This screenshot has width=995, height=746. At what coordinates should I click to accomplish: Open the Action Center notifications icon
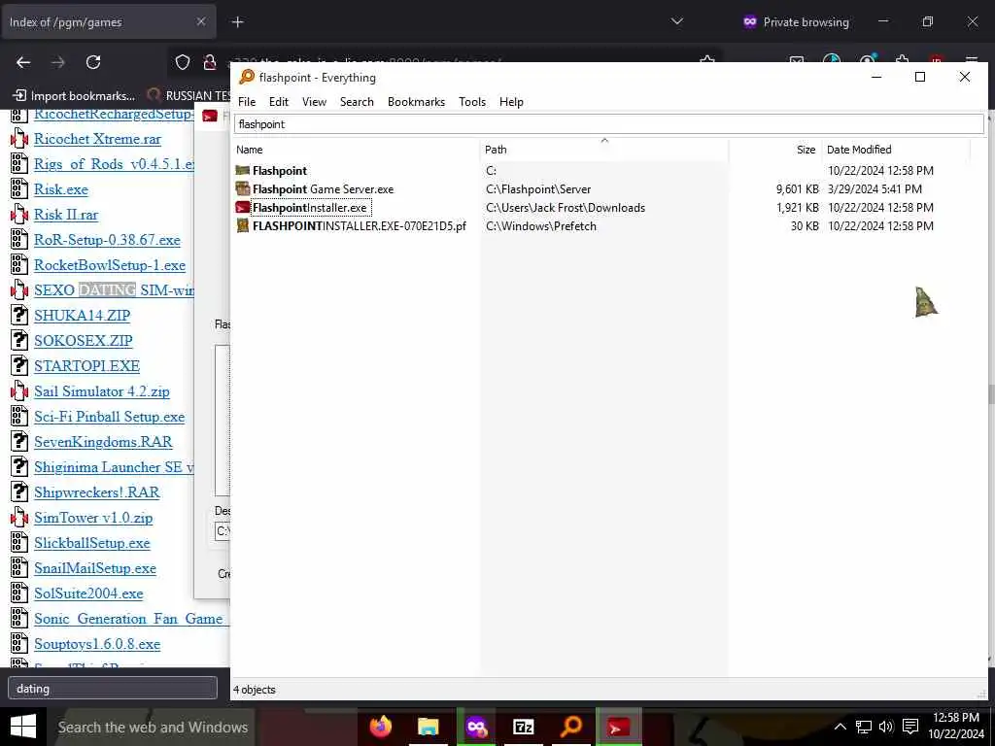[x=910, y=727]
